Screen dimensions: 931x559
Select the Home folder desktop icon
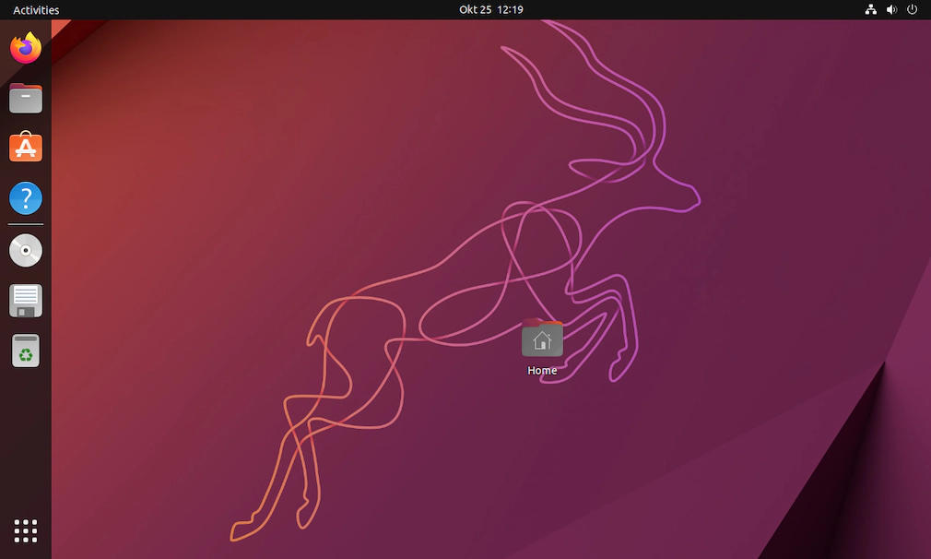tap(542, 339)
